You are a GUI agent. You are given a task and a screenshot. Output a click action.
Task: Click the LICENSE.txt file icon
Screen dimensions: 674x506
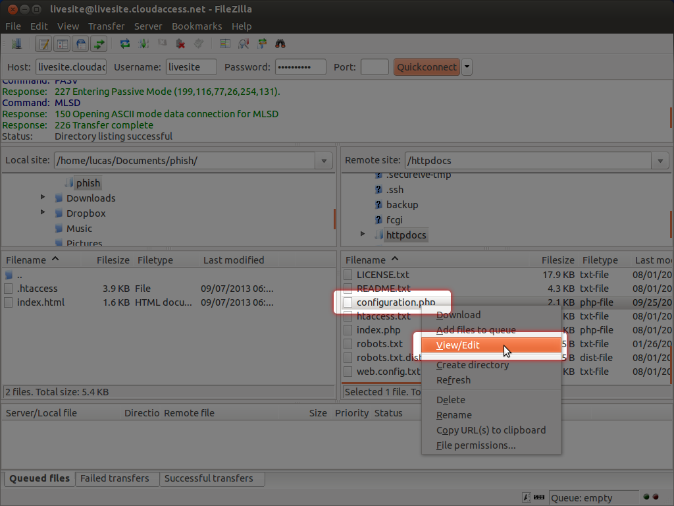pyautogui.click(x=348, y=275)
